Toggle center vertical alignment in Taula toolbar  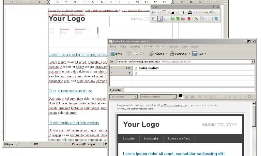160,19
